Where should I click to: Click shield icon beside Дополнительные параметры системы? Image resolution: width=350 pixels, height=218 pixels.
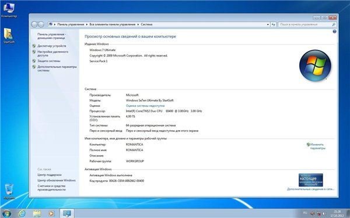[x=34, y=67]
